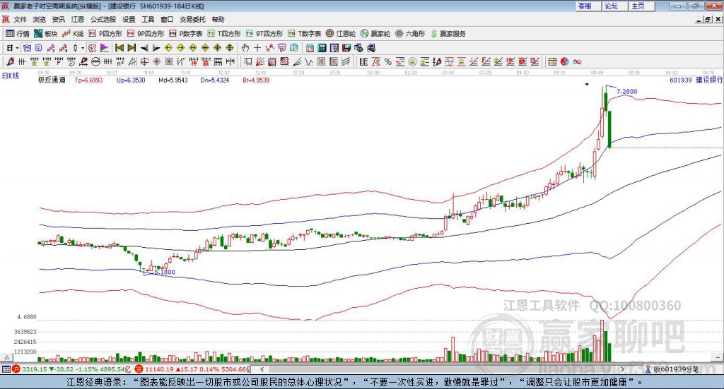The width and height of the screenshot is (724, 389).
Task: Expand the 日 period dropdown arrow
Action: pos(18,48)
